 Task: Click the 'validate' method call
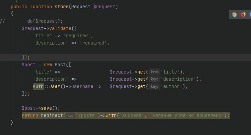pos(60,28)
